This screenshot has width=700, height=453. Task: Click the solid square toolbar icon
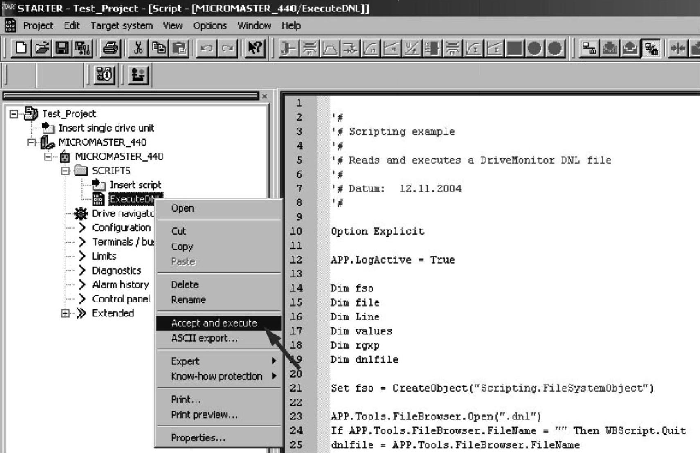click(x=514, y=49)
